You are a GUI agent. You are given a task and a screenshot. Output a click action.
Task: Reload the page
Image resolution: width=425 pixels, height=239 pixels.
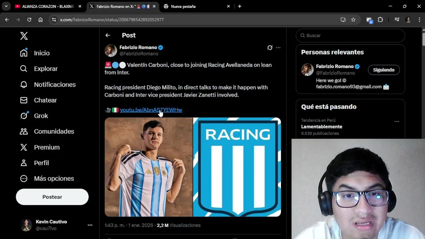click(x=29, y=20)
